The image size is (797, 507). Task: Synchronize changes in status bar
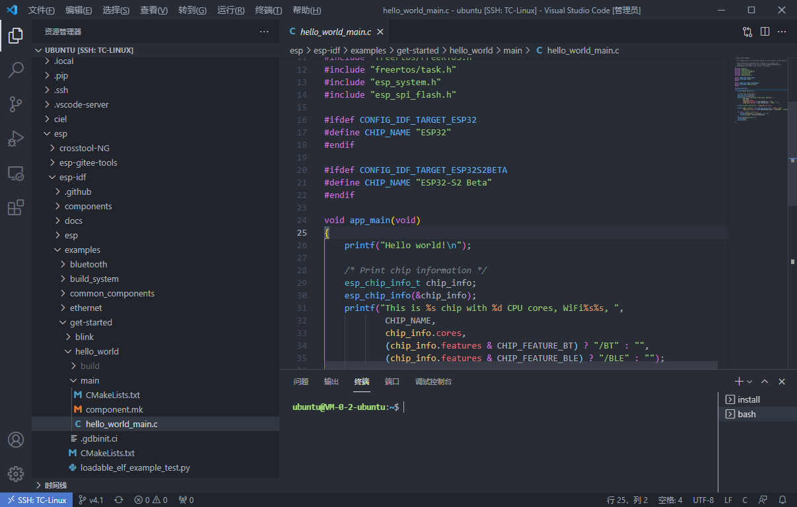119,500
